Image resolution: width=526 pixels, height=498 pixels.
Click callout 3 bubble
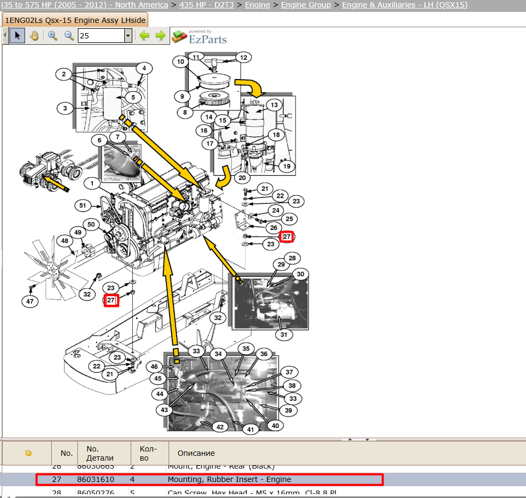[65, 108]
